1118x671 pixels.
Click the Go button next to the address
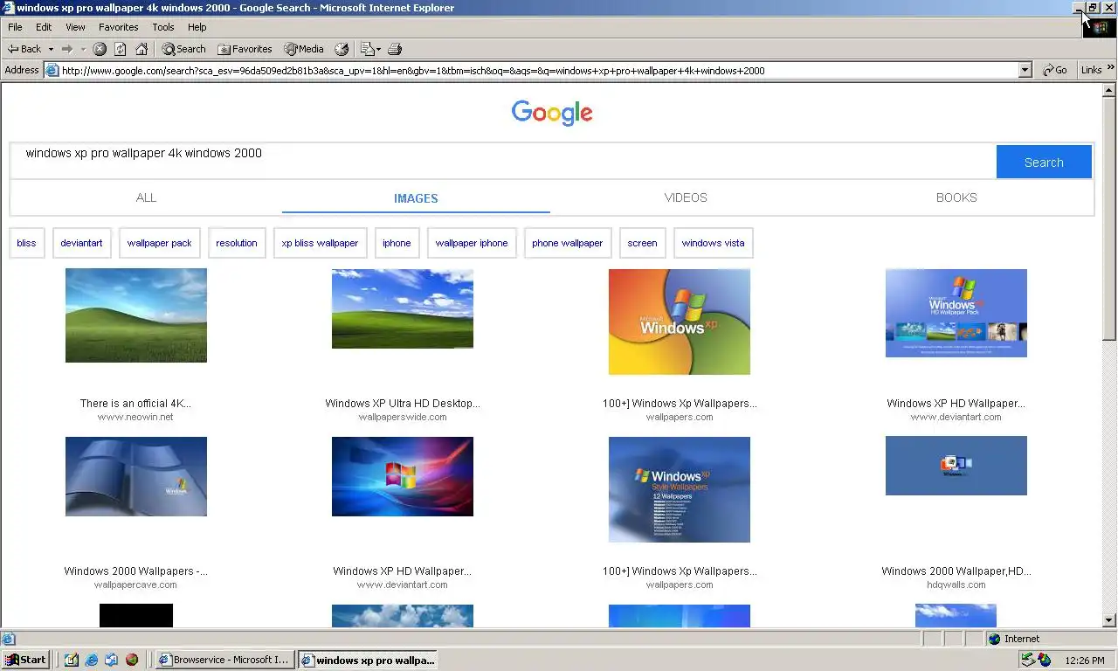1055,70
